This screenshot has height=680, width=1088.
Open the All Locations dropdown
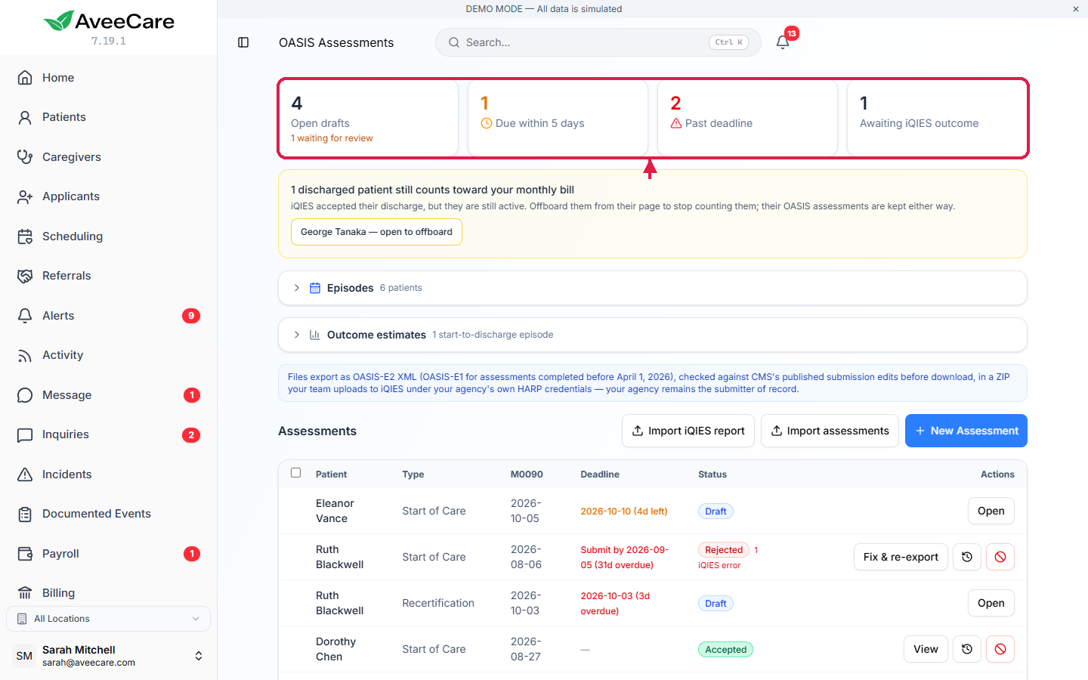[x=108, y=619]
